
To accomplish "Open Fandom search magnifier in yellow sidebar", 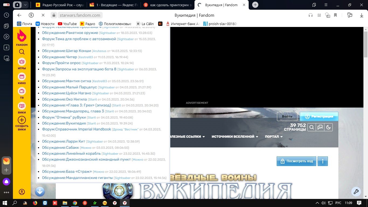I will point(22,52).
